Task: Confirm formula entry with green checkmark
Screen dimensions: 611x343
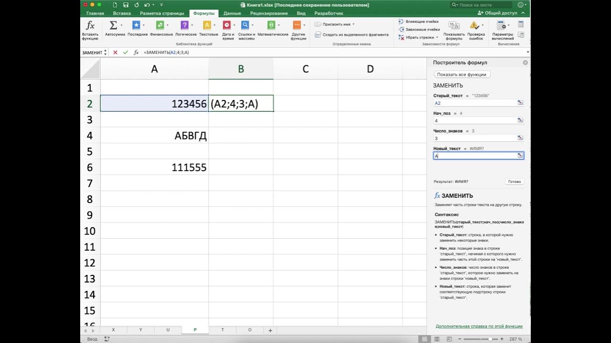Action: pos(125,52)
